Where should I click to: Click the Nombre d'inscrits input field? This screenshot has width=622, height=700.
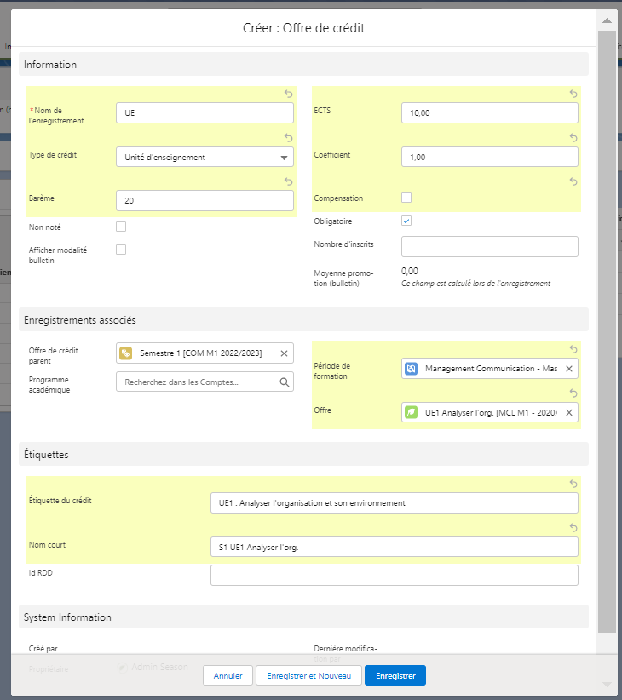click(489, 246)
